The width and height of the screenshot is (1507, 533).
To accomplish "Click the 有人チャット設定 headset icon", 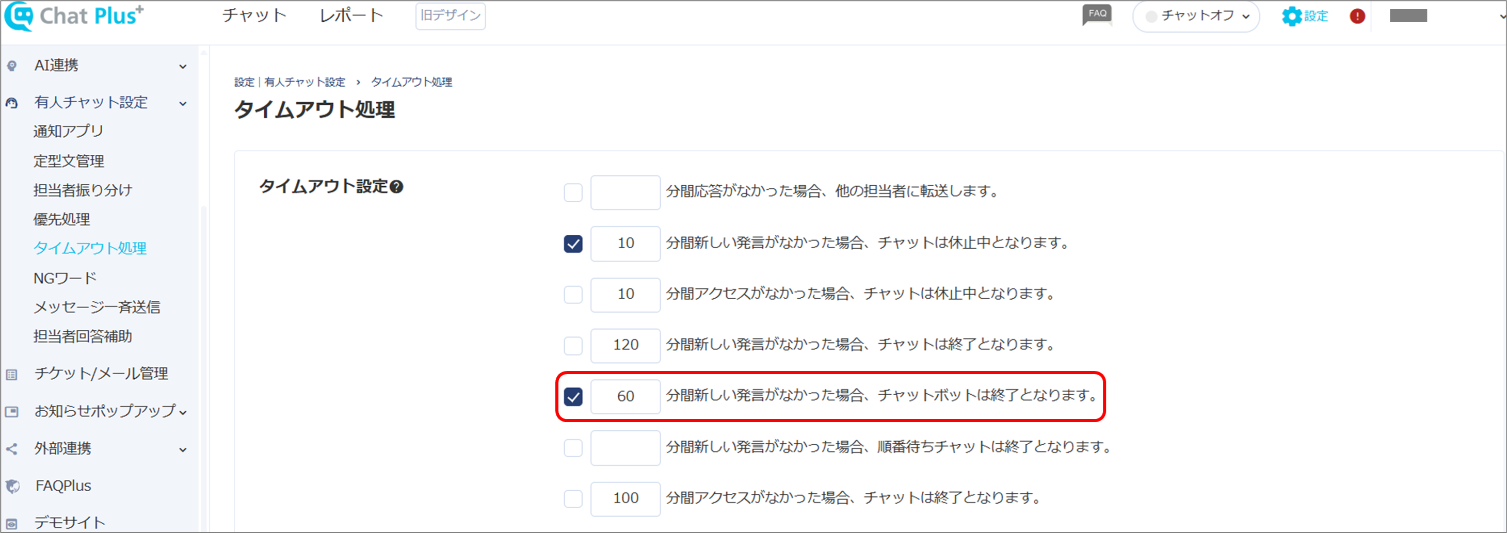I will coord(12,103).
